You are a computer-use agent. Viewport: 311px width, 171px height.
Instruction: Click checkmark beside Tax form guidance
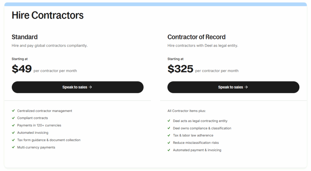click(13, 140)
